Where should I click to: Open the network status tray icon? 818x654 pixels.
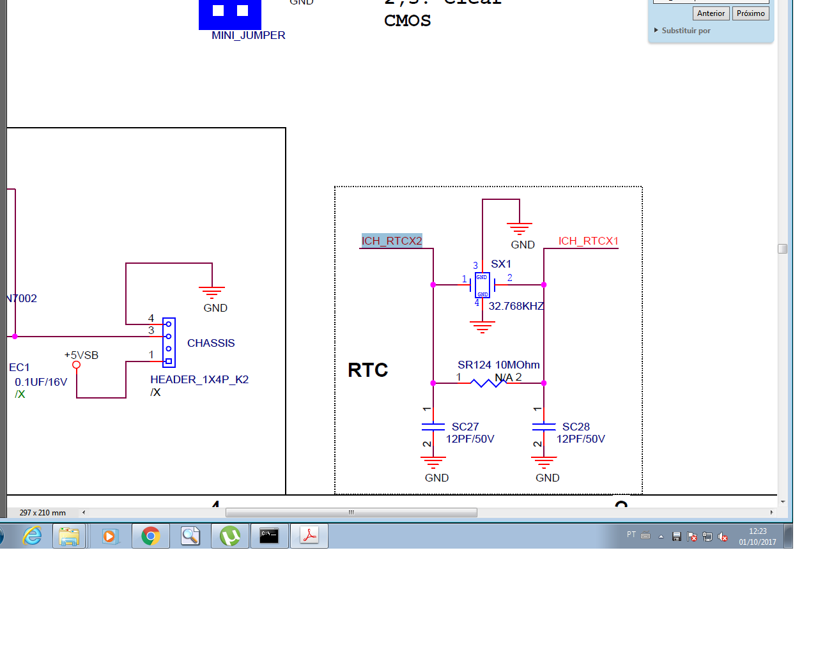coord(707,536)
